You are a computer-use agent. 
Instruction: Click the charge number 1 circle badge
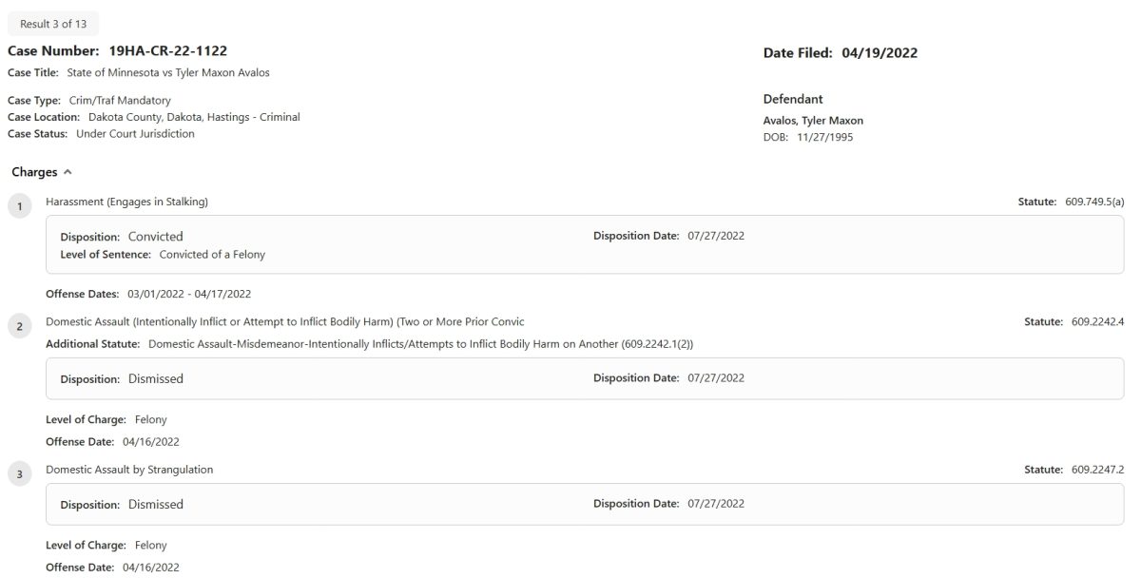pos(19,205)
